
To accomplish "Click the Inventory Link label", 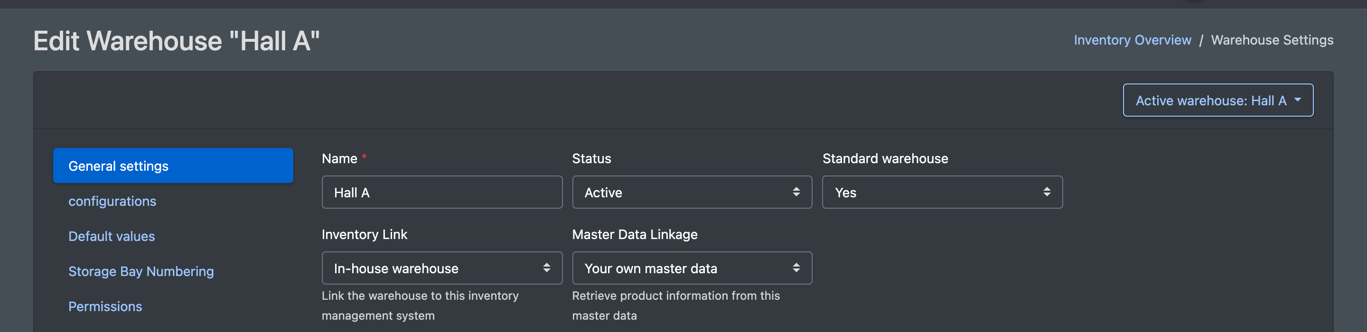I will (364, 234).
